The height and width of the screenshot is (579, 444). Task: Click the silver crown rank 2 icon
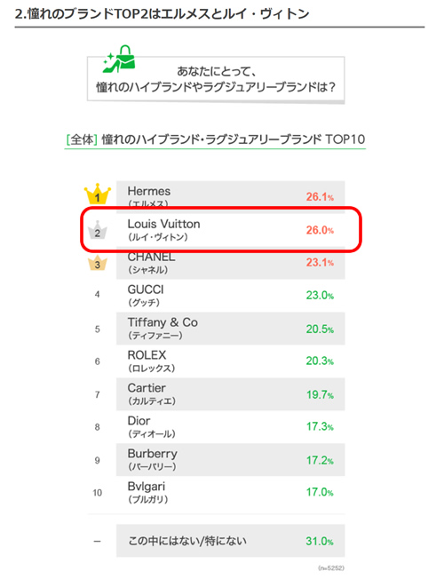point(97,230)
